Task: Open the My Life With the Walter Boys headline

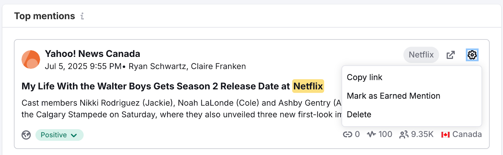Action: (x=156, y=86)
